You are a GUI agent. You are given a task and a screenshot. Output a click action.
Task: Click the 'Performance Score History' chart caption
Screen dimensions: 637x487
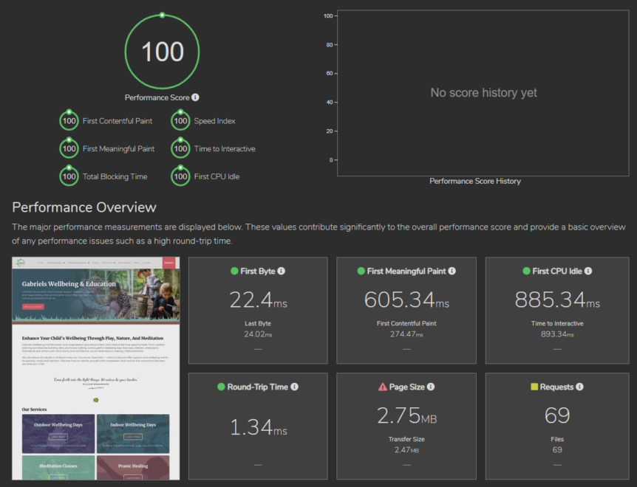coord(475,182)
